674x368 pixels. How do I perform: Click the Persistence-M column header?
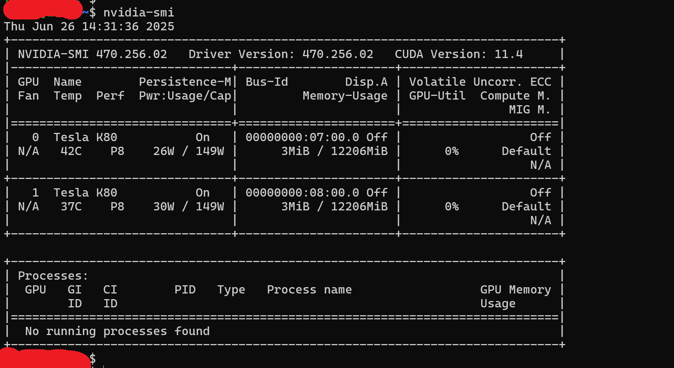click(185, 82)
